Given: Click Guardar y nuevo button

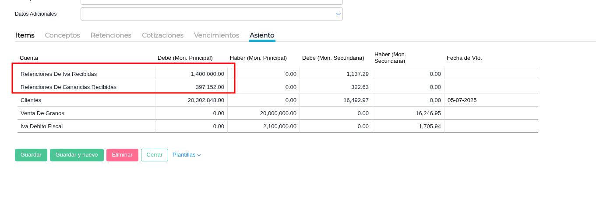Looking at the screenshot, I should click(77, 155).
